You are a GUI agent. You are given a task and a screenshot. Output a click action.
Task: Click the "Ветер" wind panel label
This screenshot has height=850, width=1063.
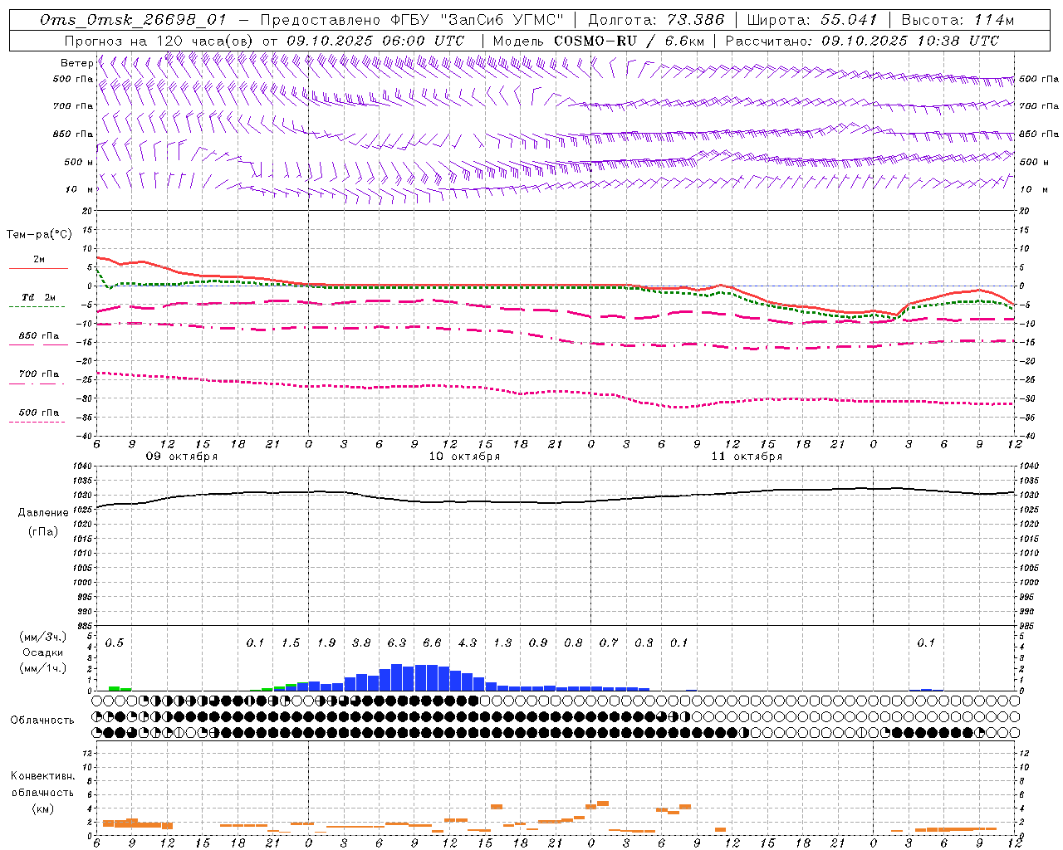[76, 63]
